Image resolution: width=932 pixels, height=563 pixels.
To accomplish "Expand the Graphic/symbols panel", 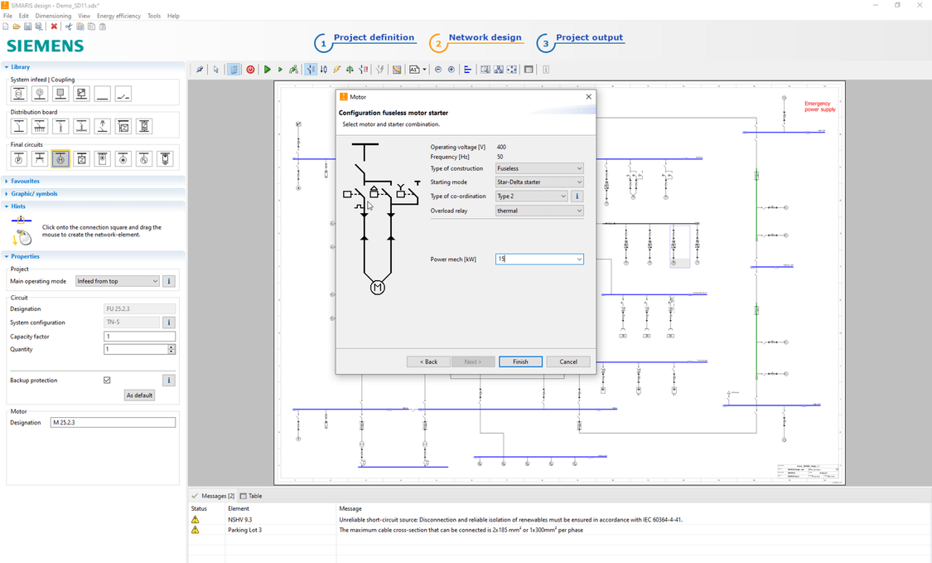I will pos(34,193).
